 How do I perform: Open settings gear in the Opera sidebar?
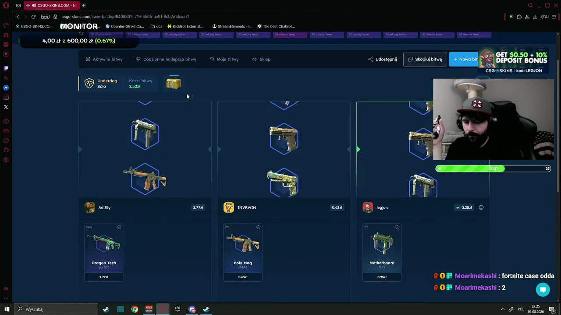coord(6,160)
